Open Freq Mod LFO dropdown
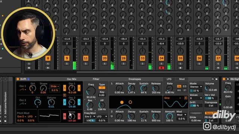Screen dimensions: 239x134 pos(102,117)
